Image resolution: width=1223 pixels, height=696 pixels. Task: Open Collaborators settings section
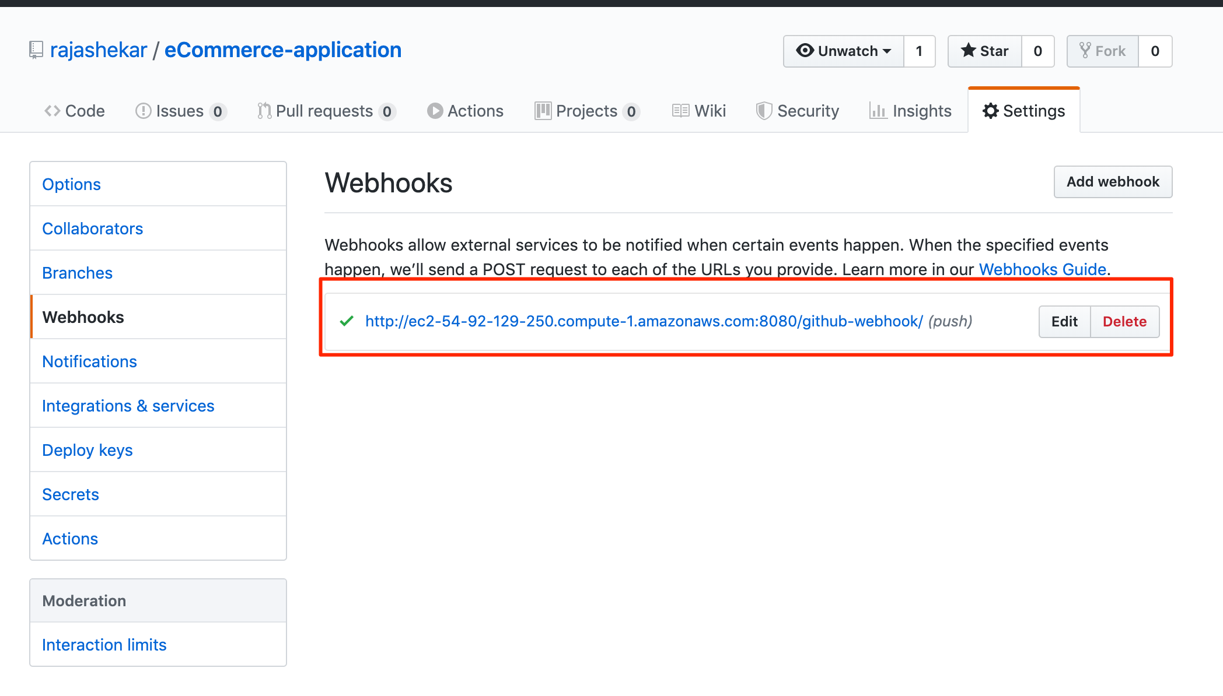(92, 227)
